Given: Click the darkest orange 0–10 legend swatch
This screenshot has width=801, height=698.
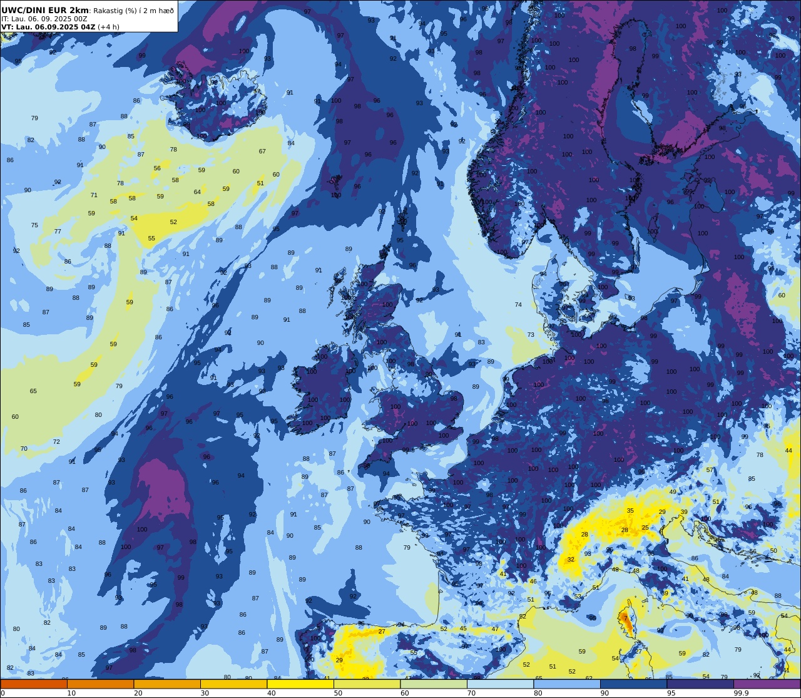Looking at the screenshot, I should click(34, 684).
